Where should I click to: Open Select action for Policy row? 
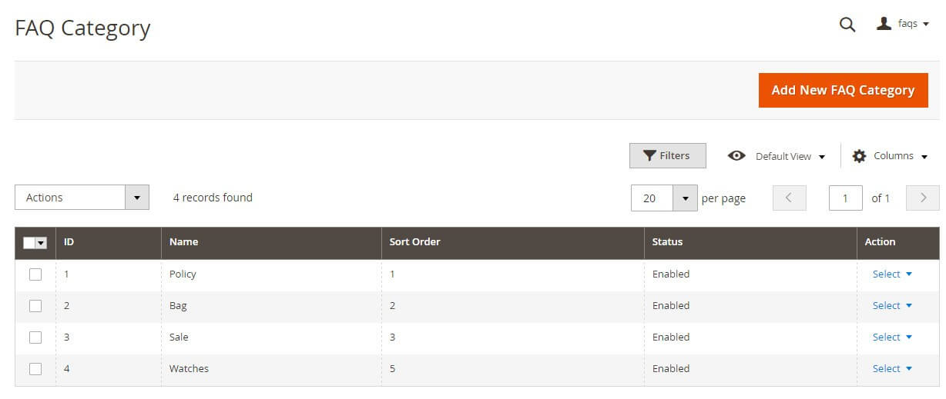click(x=892, y=274)
